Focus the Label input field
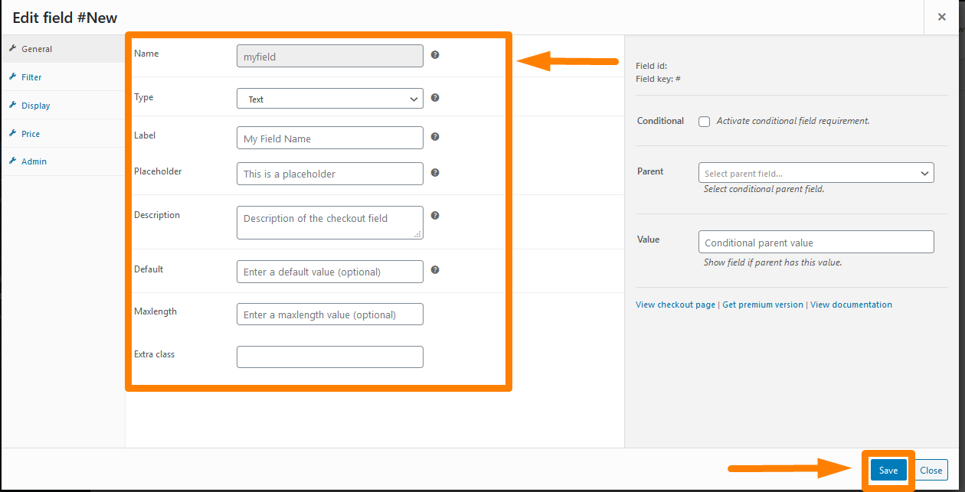The width and height of the screenshot is (965, 492). click(330, 138)
